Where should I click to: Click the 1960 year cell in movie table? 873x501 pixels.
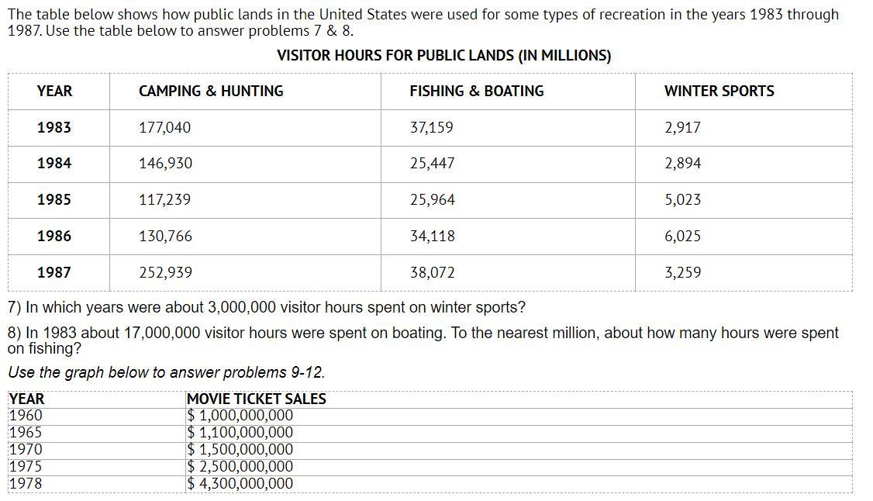pyautogui.click(x=26, y=416)
